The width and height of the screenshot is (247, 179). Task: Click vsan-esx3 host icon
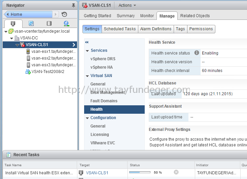click(28, 65)
